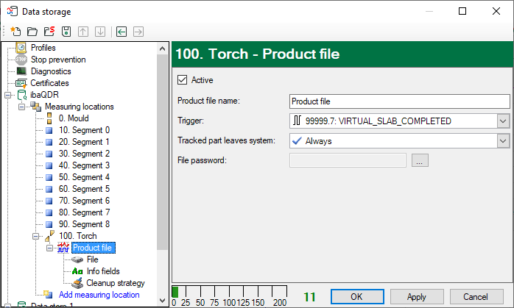514x308 pixels.
Task: Click the grey right arrow icon
Action: pyautogui.click(x=138, y=32)
